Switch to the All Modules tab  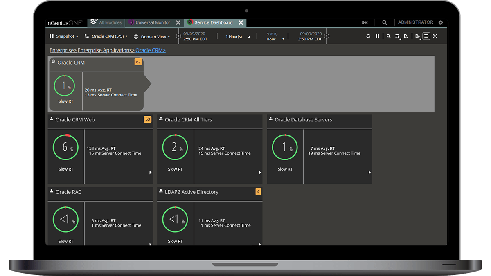pos(106,23)
